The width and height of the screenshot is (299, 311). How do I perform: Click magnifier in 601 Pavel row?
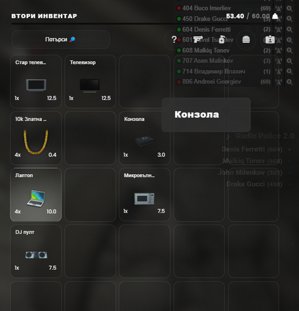pyautogui.click(x=290, y=40)
